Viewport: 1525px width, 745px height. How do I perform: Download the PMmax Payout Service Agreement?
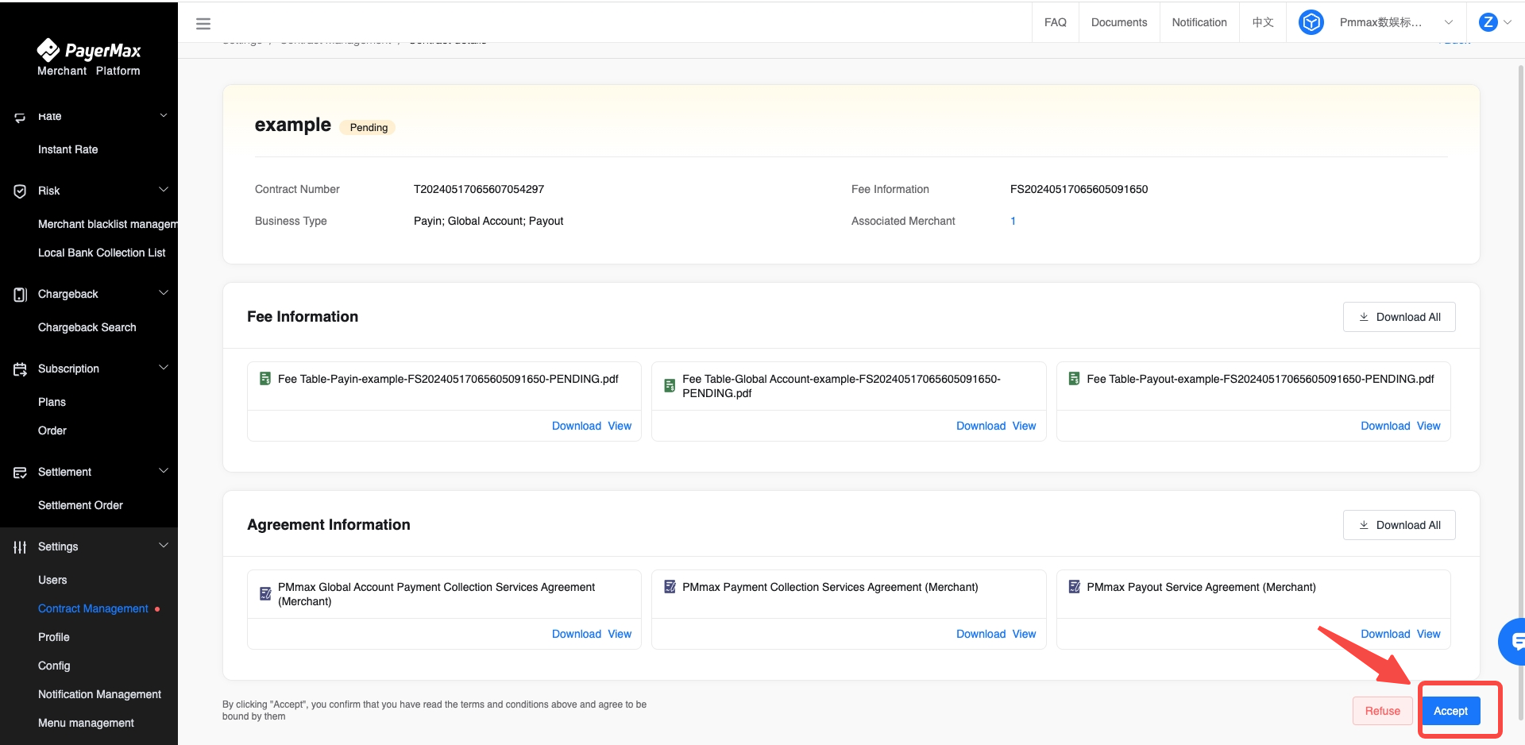[x=1385, y=634]
